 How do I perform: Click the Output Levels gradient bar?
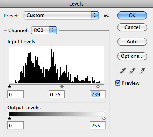57,114
